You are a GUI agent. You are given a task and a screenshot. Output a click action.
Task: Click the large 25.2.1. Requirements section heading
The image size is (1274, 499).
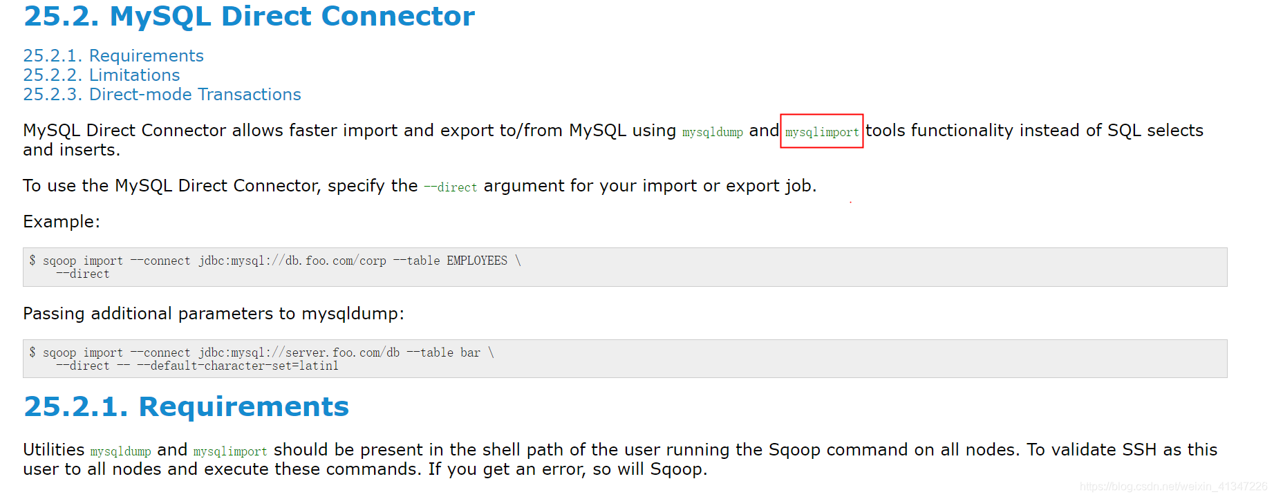(186, 407)
